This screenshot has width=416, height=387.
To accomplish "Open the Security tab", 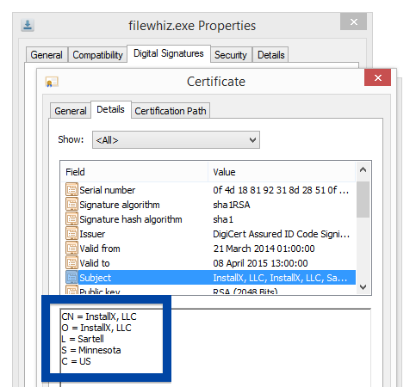I will 231,55.
